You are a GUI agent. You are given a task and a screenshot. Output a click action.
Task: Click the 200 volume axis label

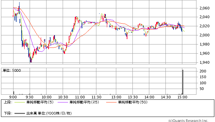(x=203, y=71)
